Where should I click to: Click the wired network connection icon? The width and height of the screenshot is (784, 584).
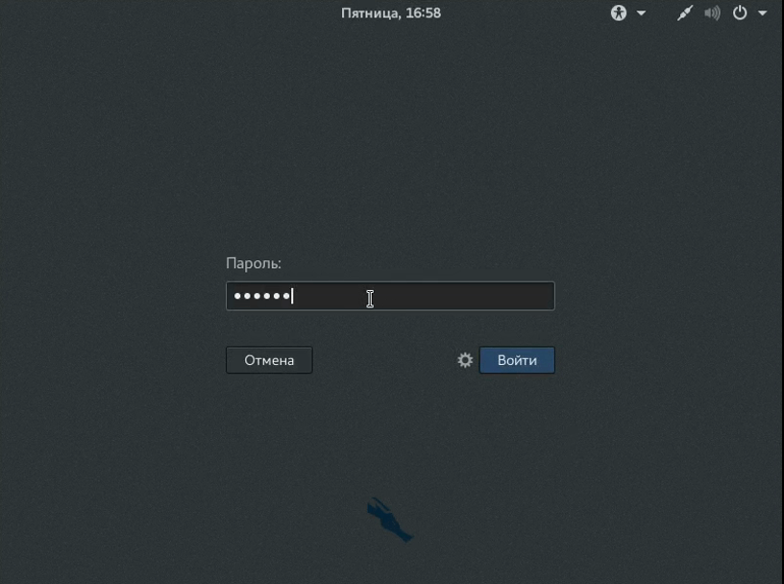click(x=684, y=13)
